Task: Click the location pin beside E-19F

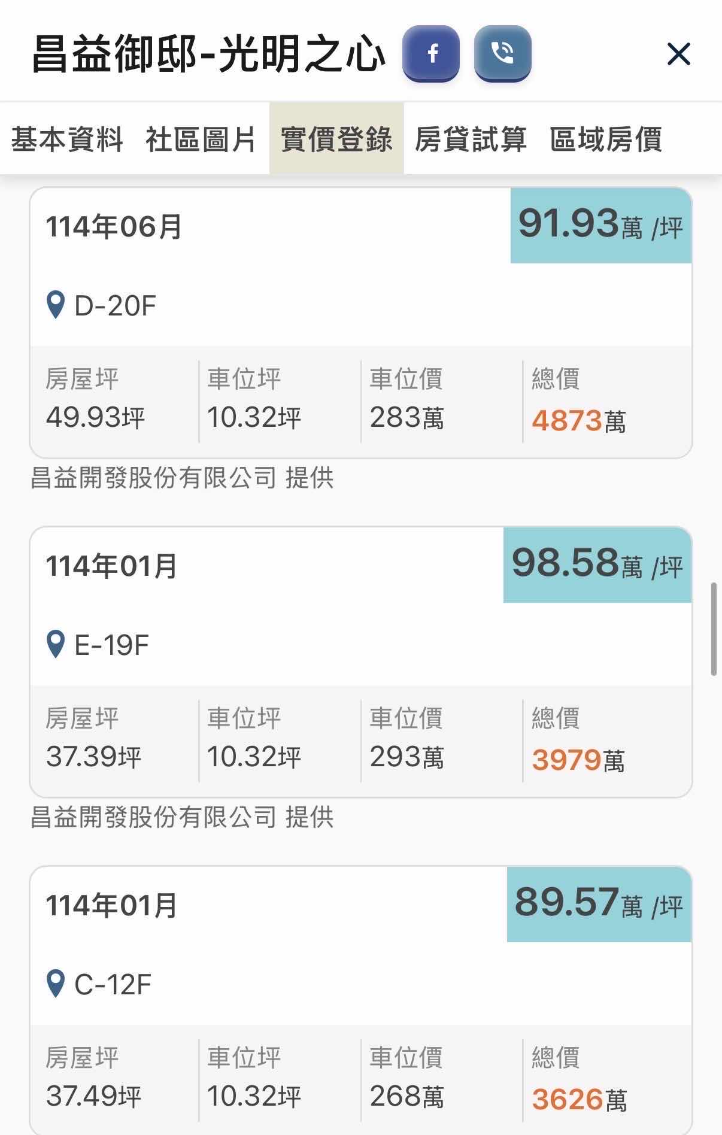Action: (56, 645)
